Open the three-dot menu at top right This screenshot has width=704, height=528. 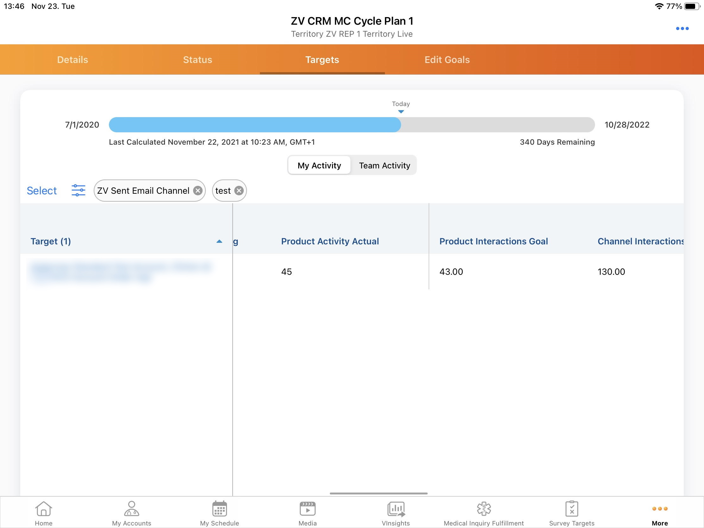682,28
